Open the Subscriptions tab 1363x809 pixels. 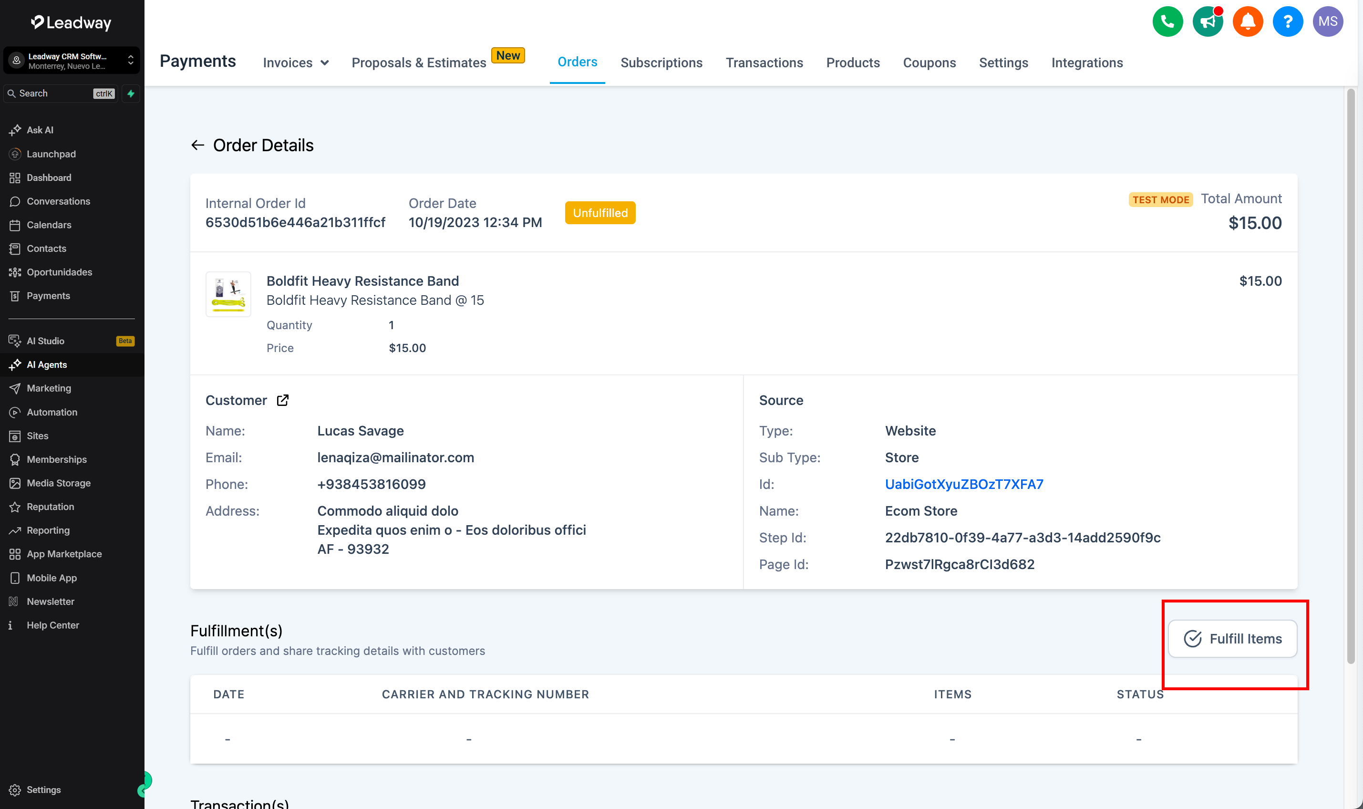(661, 62)
